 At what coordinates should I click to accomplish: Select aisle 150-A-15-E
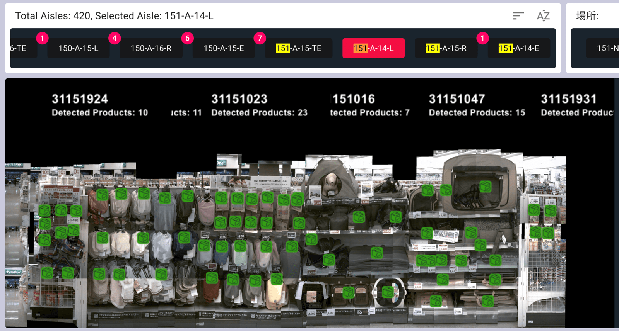tap(224, 48)
